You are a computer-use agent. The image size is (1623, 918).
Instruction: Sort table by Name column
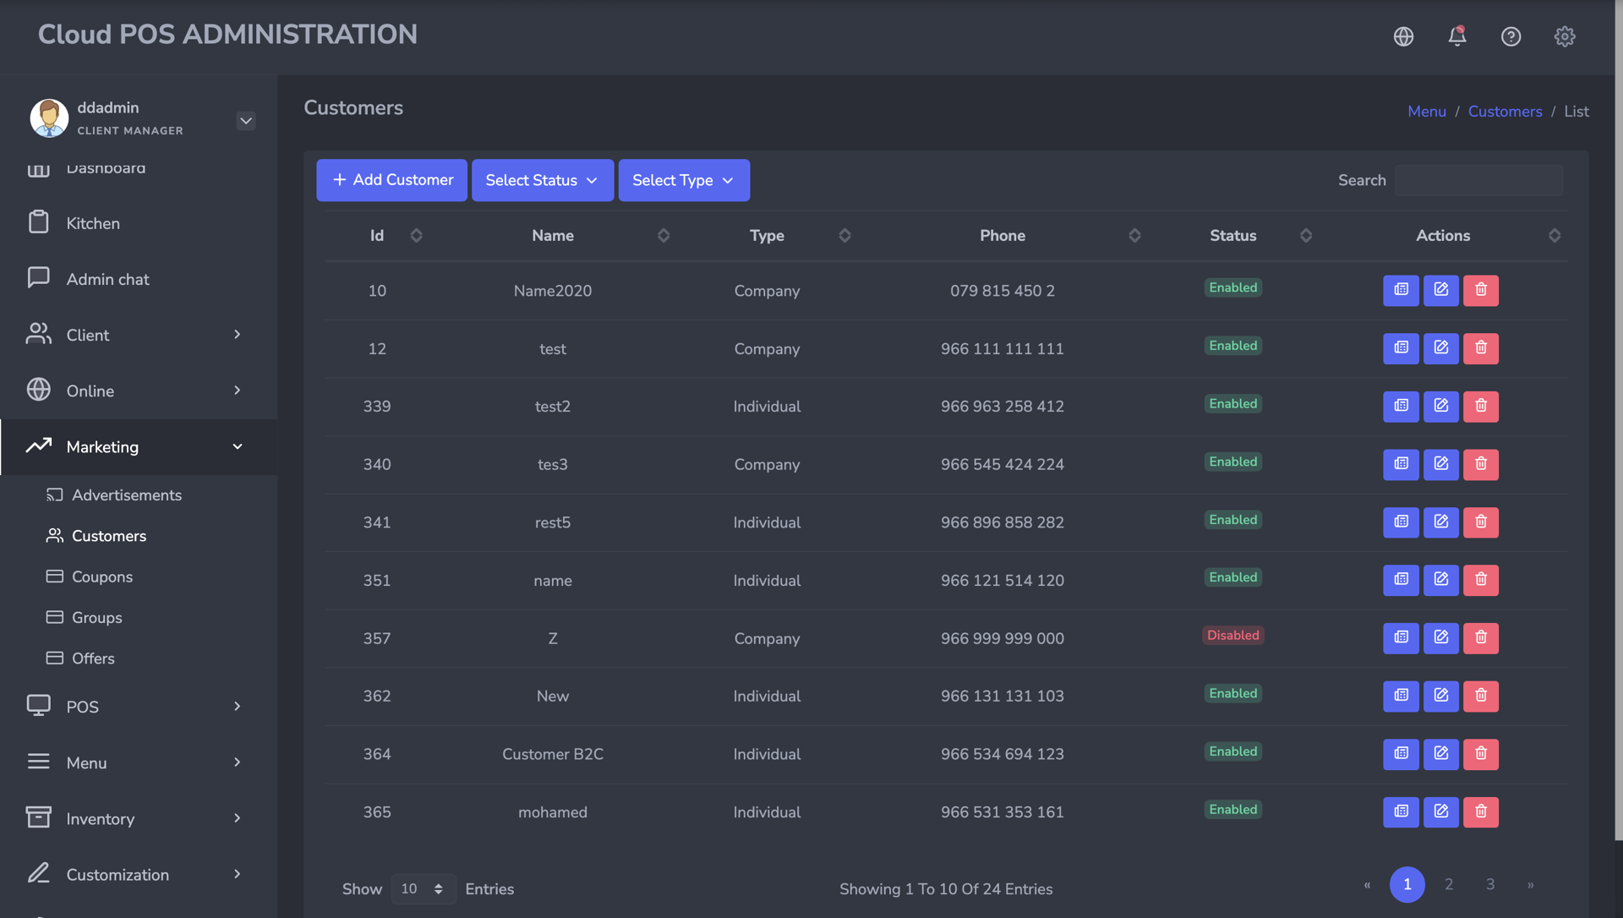tap(664, 236)
